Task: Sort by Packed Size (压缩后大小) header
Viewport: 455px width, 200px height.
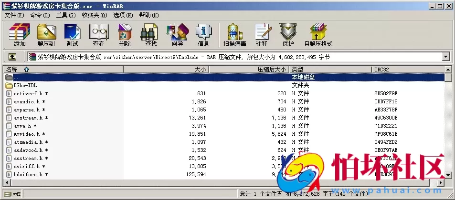Action: click(x=249, y=70)
